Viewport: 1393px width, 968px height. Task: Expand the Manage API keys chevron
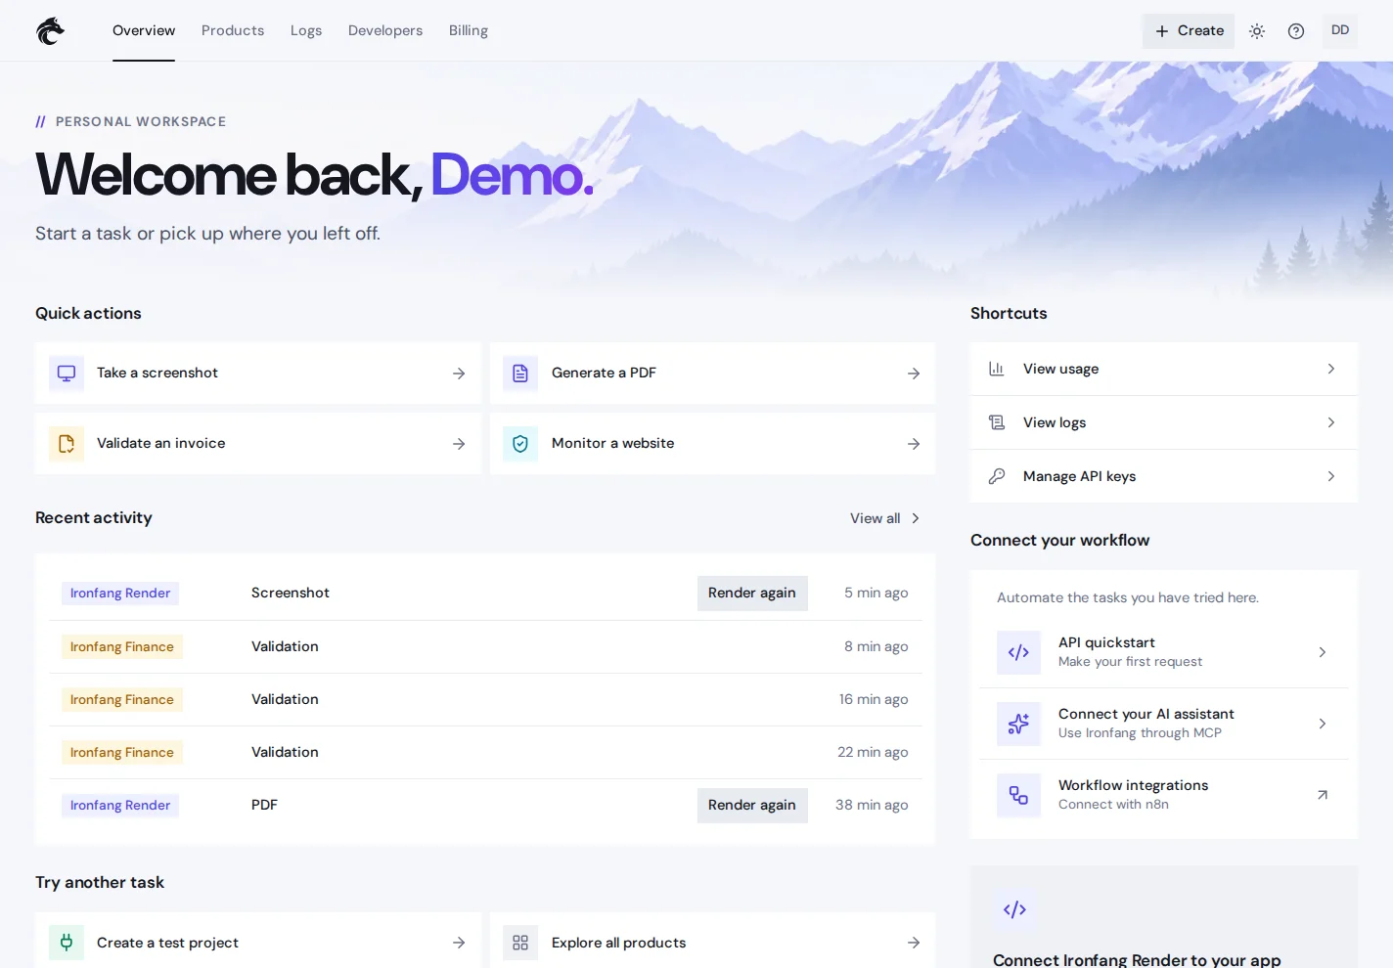pyautogui.click(x=1331, y=476)
